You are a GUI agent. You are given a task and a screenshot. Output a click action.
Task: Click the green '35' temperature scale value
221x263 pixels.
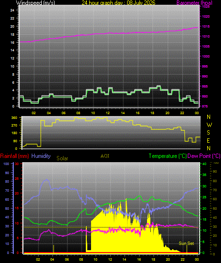(204, 175)
